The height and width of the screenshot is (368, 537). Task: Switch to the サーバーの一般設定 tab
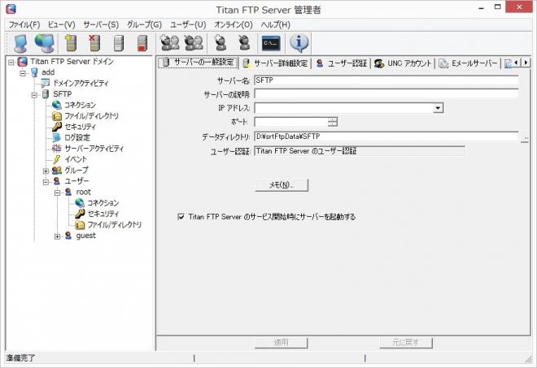(x=198, y=63)
